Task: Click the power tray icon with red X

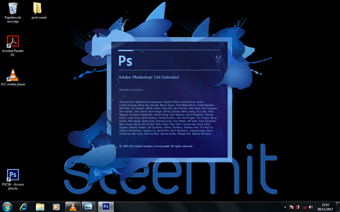Action: [x=298, y=207]
